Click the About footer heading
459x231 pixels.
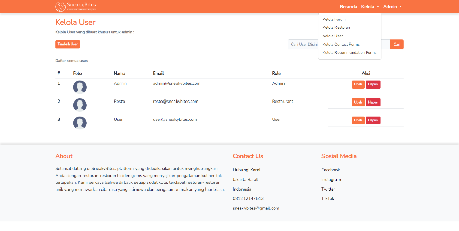point(64,156)
